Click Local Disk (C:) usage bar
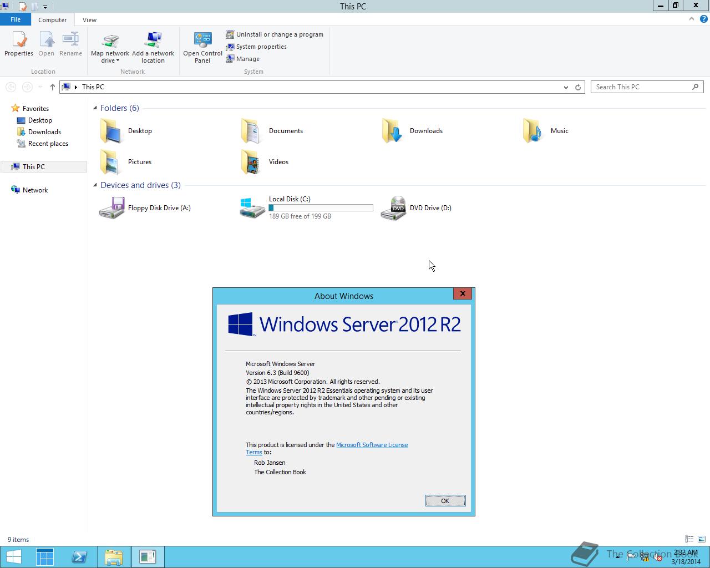The image size is (710, 568). click(x=321, y=207)
